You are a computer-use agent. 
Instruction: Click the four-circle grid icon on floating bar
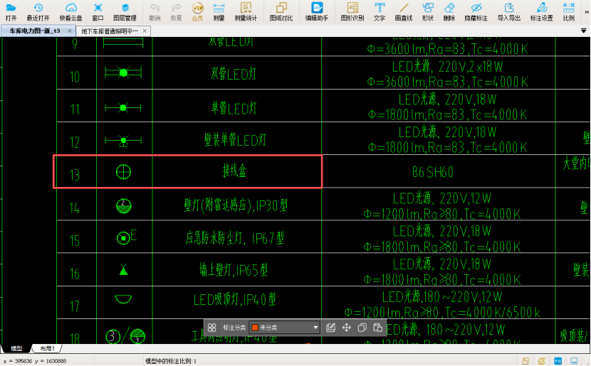click(211, 328)
